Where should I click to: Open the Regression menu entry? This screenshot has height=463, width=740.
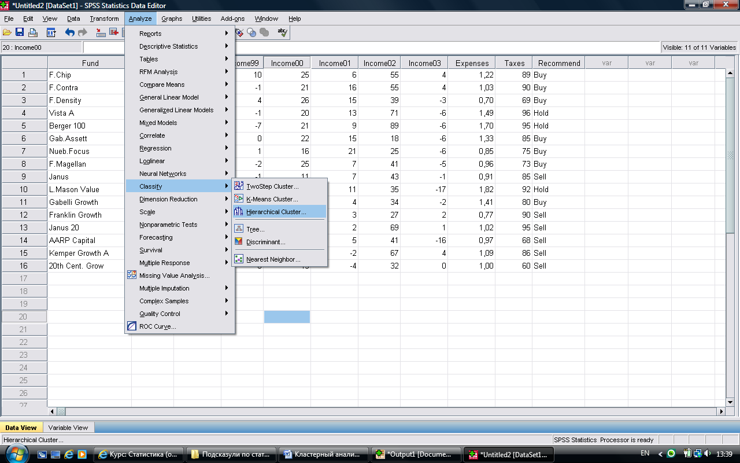click(x=180, y=148)
